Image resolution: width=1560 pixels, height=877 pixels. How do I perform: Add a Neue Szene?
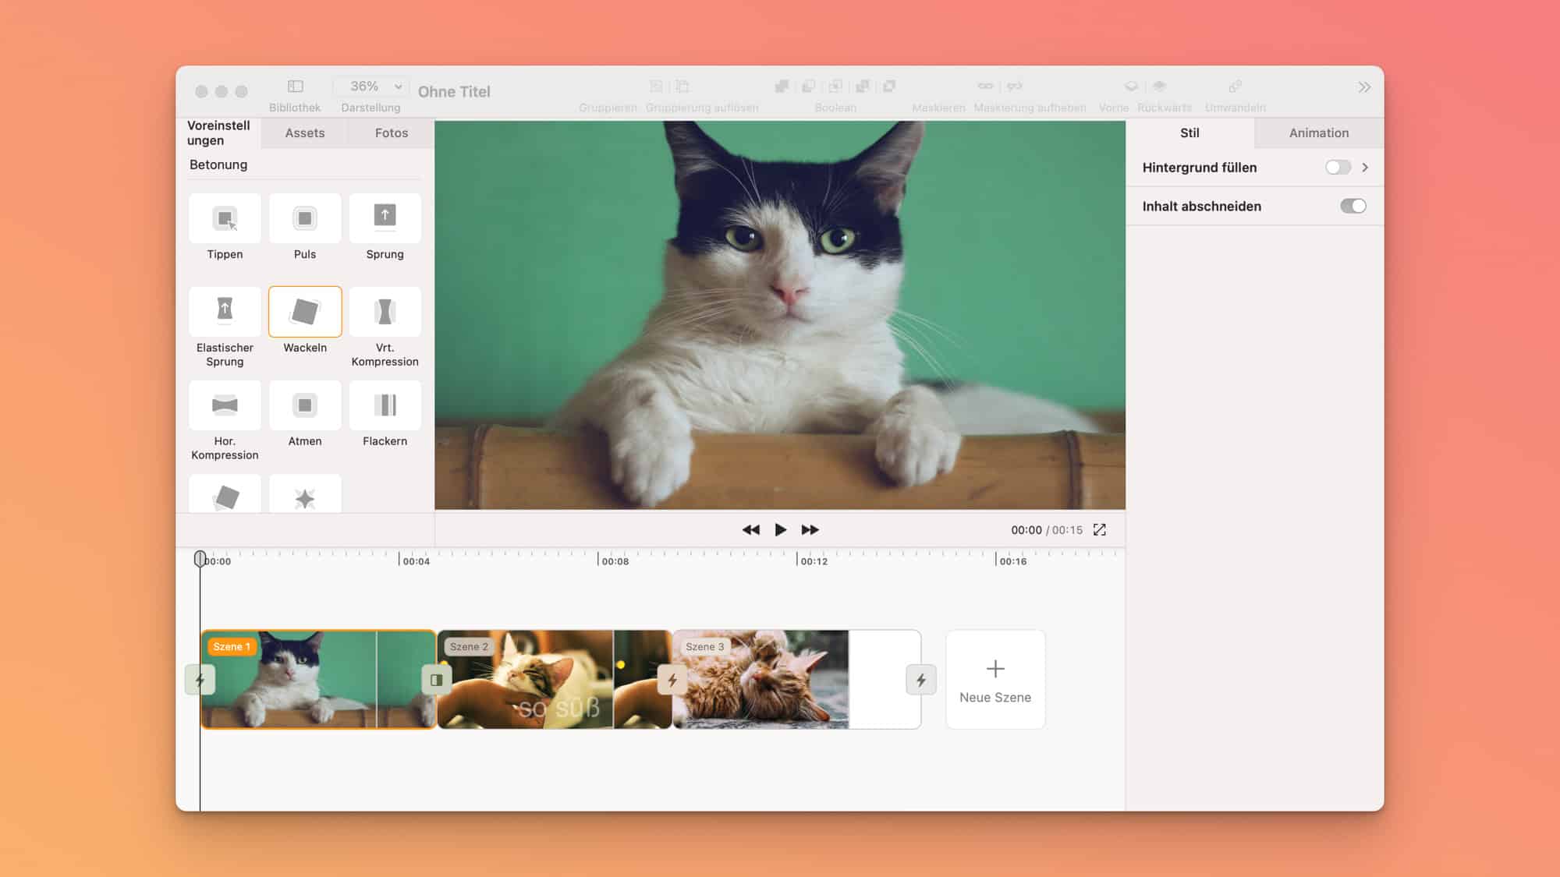pos(994,680)
